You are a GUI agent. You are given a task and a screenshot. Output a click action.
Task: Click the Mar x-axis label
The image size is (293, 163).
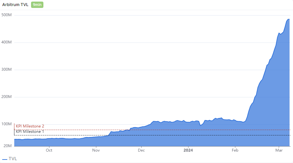279,150
